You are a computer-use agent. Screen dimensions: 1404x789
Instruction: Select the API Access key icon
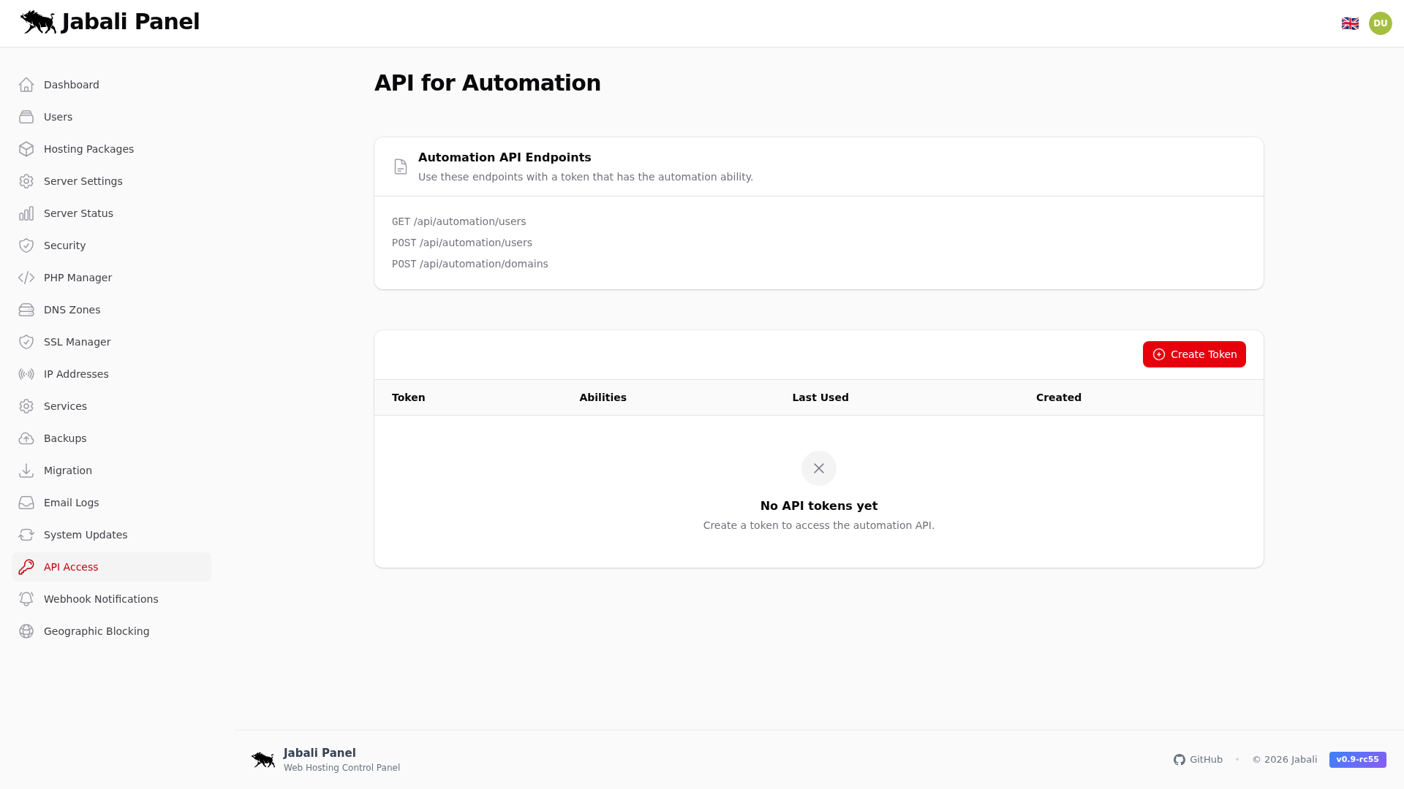point(26,567)
